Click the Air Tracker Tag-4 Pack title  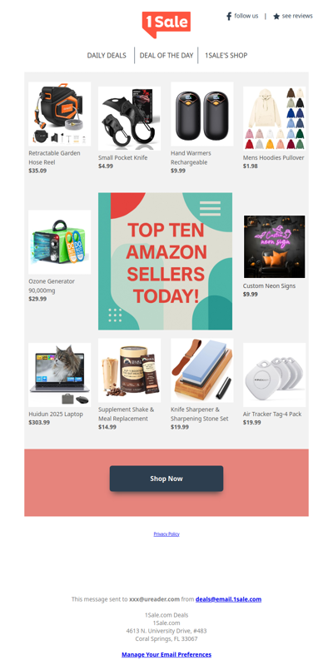pos(272,414)
